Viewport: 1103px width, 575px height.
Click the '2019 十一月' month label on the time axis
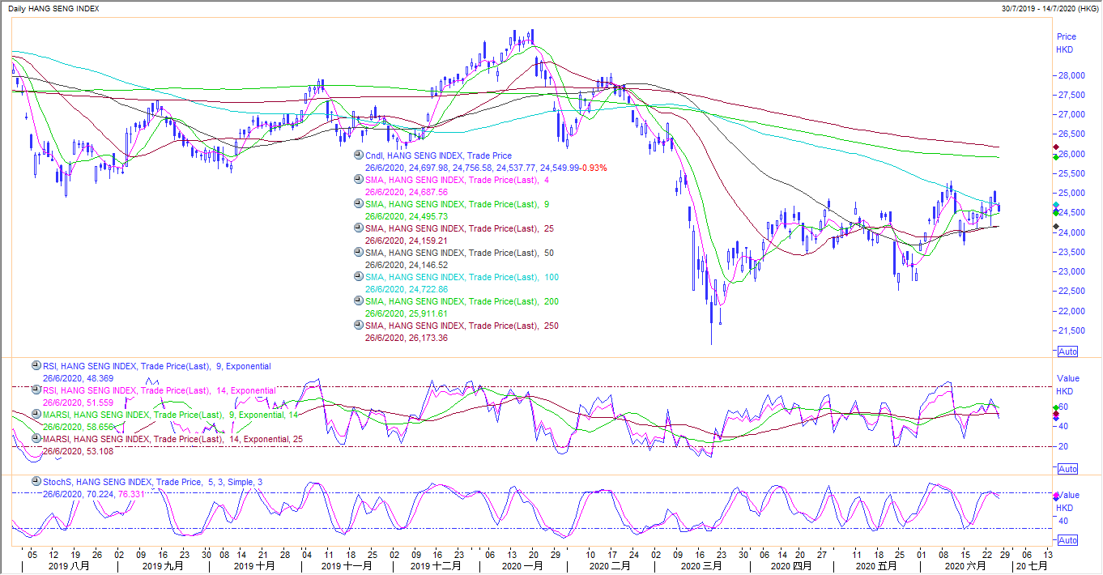[347, 566]
